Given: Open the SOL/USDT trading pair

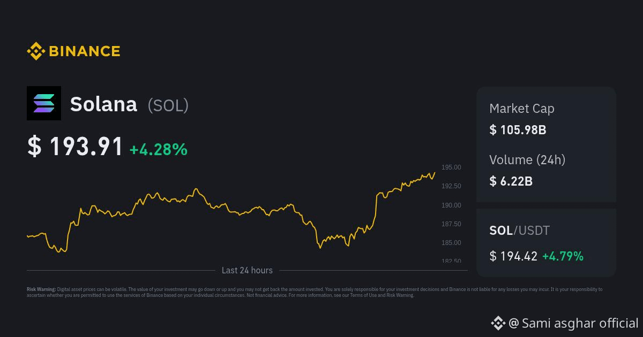Looking at the screenshot, I should click(x=520, y=231).
